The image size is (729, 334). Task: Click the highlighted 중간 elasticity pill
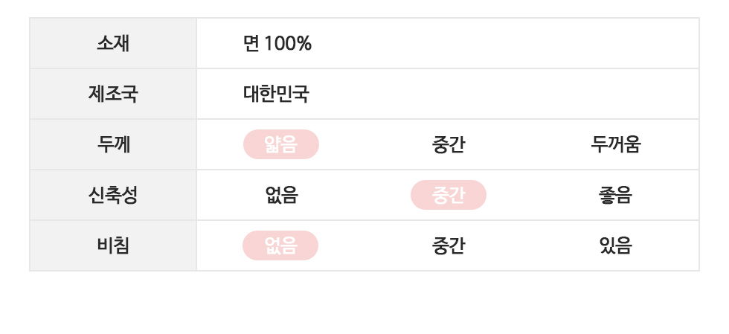pos(449,195)
